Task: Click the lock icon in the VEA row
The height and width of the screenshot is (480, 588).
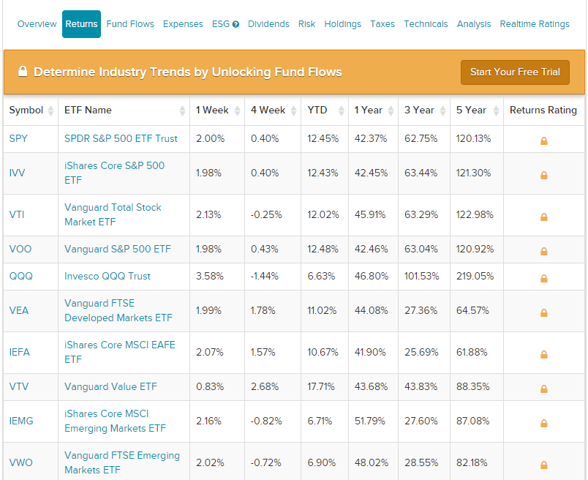Action: [543, 312]
